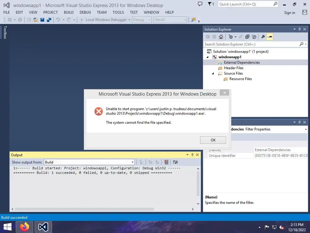Open the TEAM menu
The image size is (310, 233).
click(102, 12)
